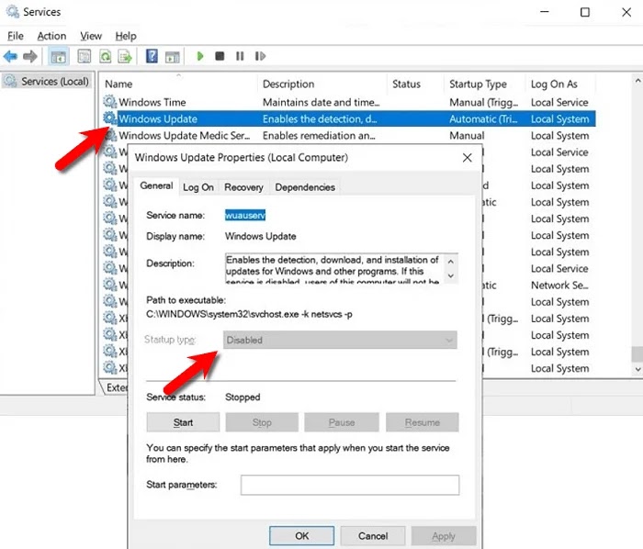Open the Startup type Disabled dropdown
This screenshot has width=643, height=549.
tap(340, 340)
